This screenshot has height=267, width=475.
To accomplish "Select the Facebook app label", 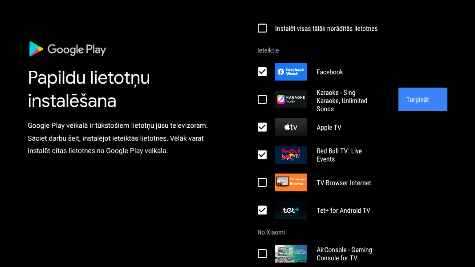I will click(x=329, y=72).
